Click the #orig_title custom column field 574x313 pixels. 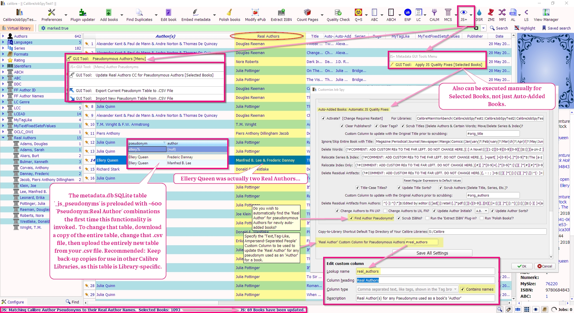coord(493,134)
